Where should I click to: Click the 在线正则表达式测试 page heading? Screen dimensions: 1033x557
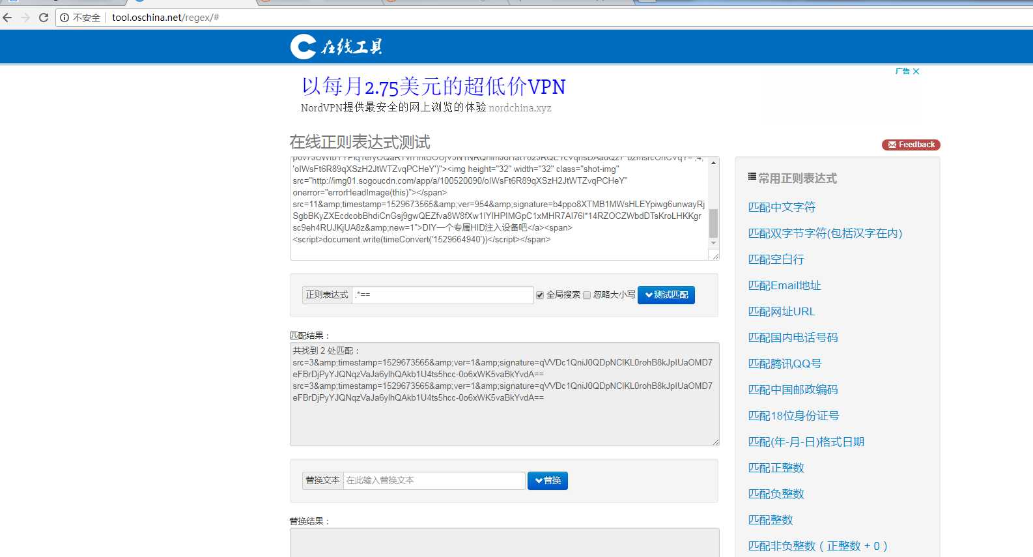(x=360, y=142)
